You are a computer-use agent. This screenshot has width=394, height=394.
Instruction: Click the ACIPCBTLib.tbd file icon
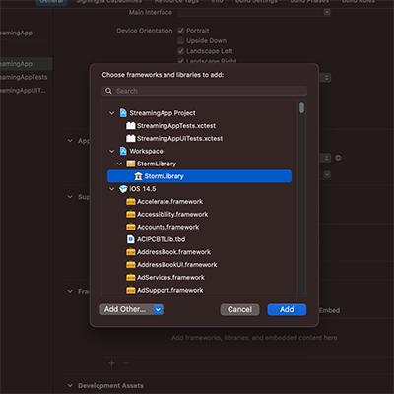pos(131,239)
